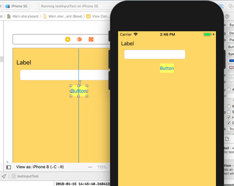Image resolution: width=234 pixels, height=186 pixels.
Task: Uncheck the checked H checkbox
Action: coord(229,117)
